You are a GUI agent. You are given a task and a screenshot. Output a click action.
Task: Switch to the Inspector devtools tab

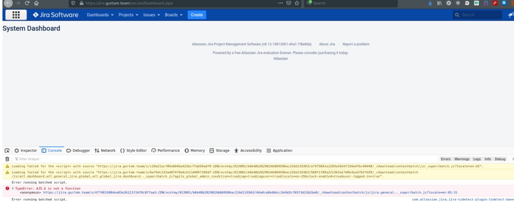(x=26, y=150)
